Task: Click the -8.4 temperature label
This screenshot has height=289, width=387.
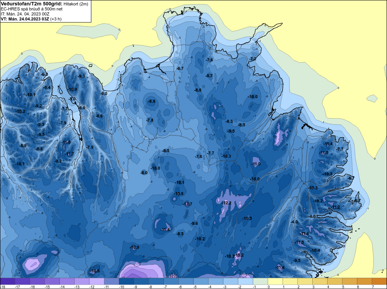Action: 47,87
